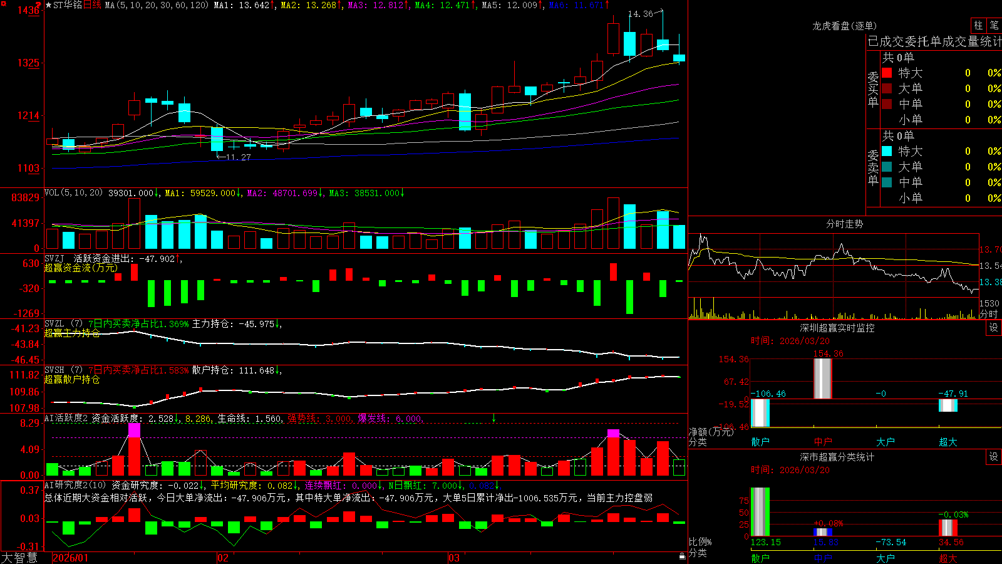Click the 1436 price axis label
The width and height of the screenshot is (1002, 564).
pos(29,10)
